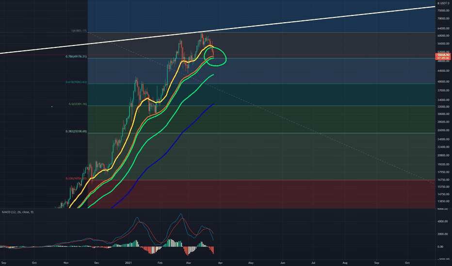Click the 28000.00 price axis label
Screen dimensions: 452x266
443,122
